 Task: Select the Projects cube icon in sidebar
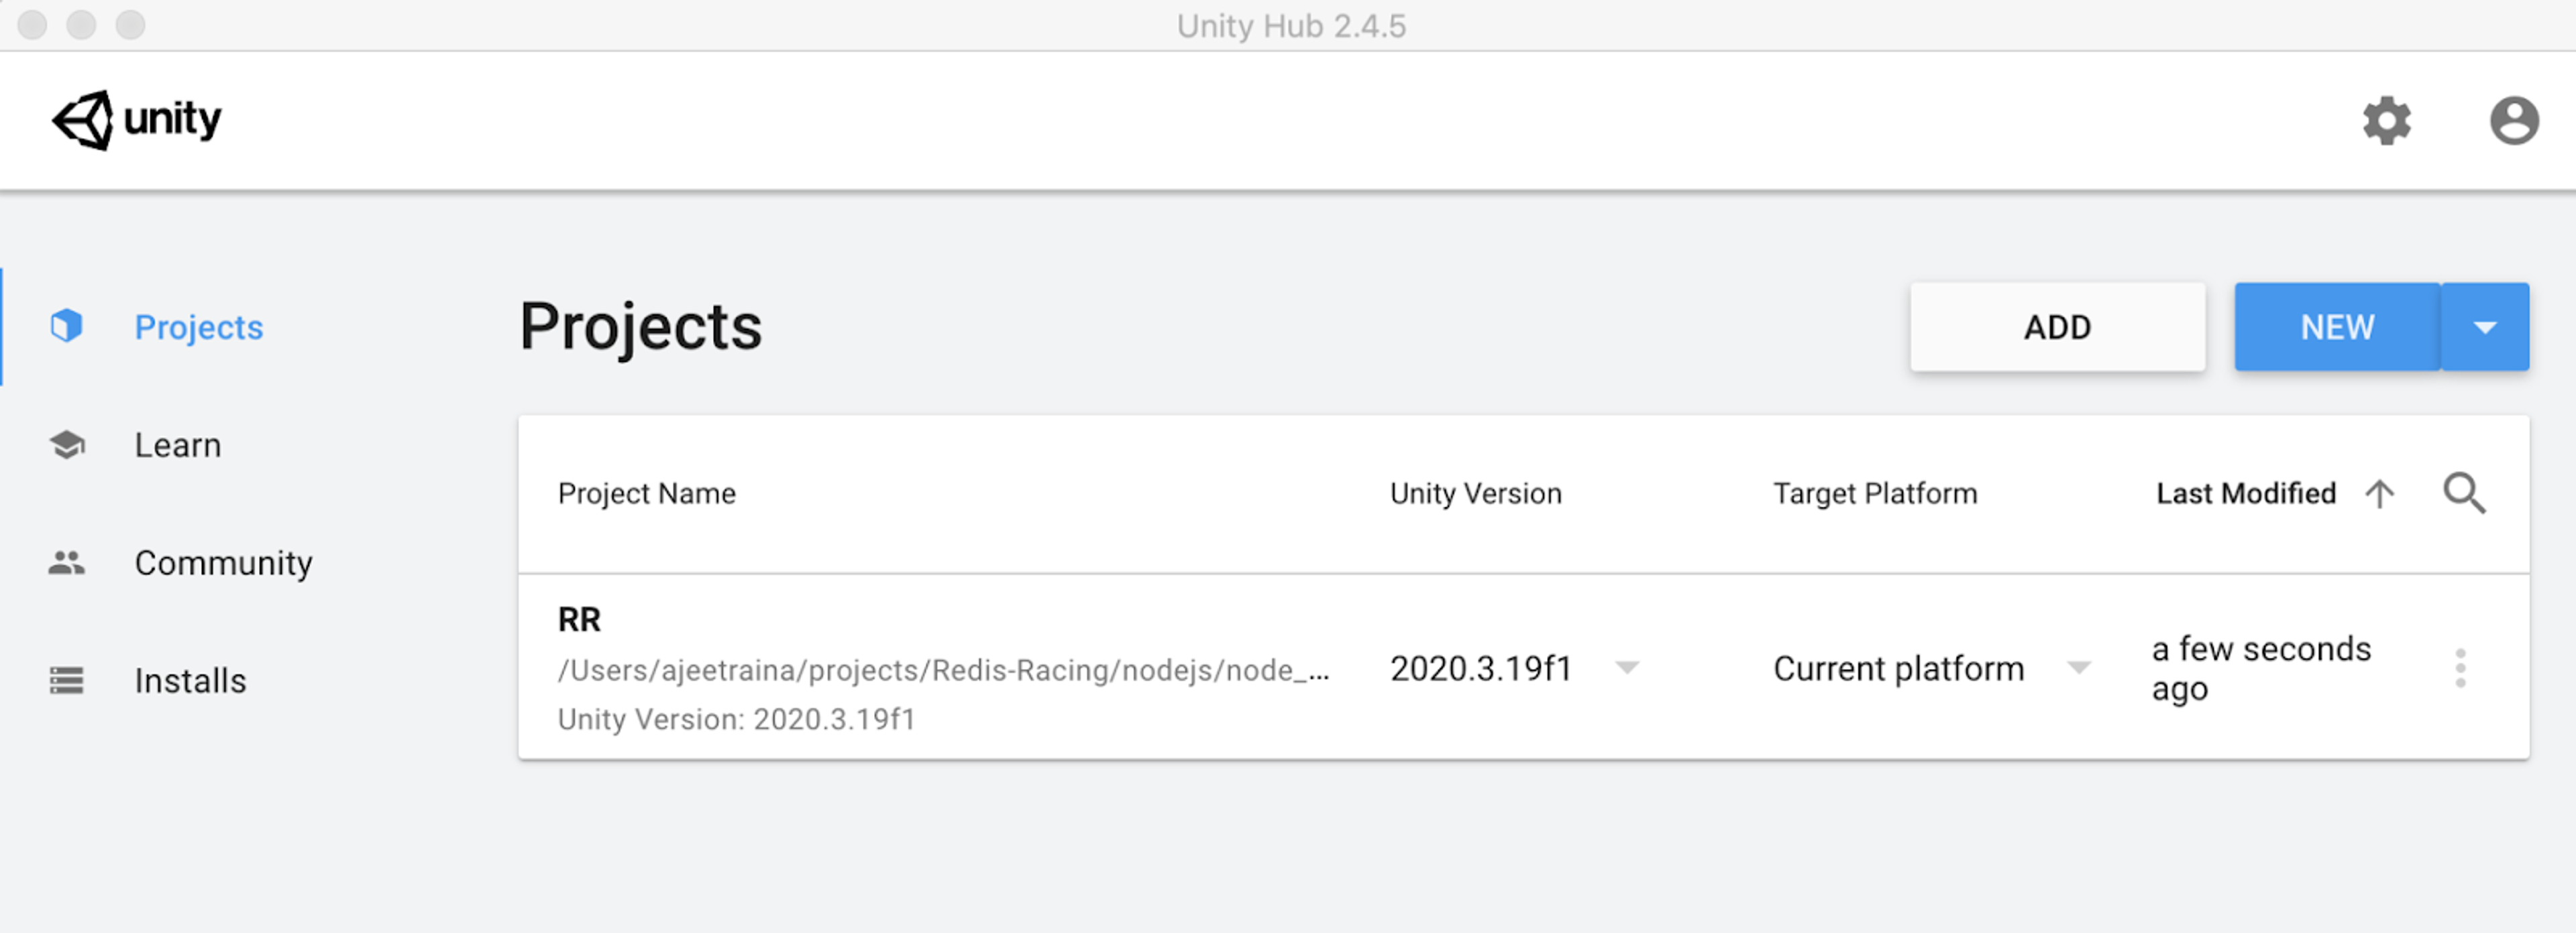[67, 326]
